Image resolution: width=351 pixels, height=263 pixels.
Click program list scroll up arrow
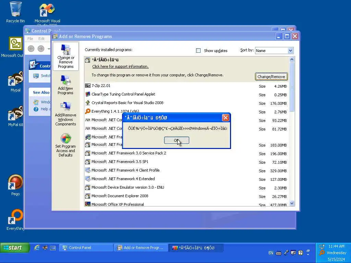point(292,59)
